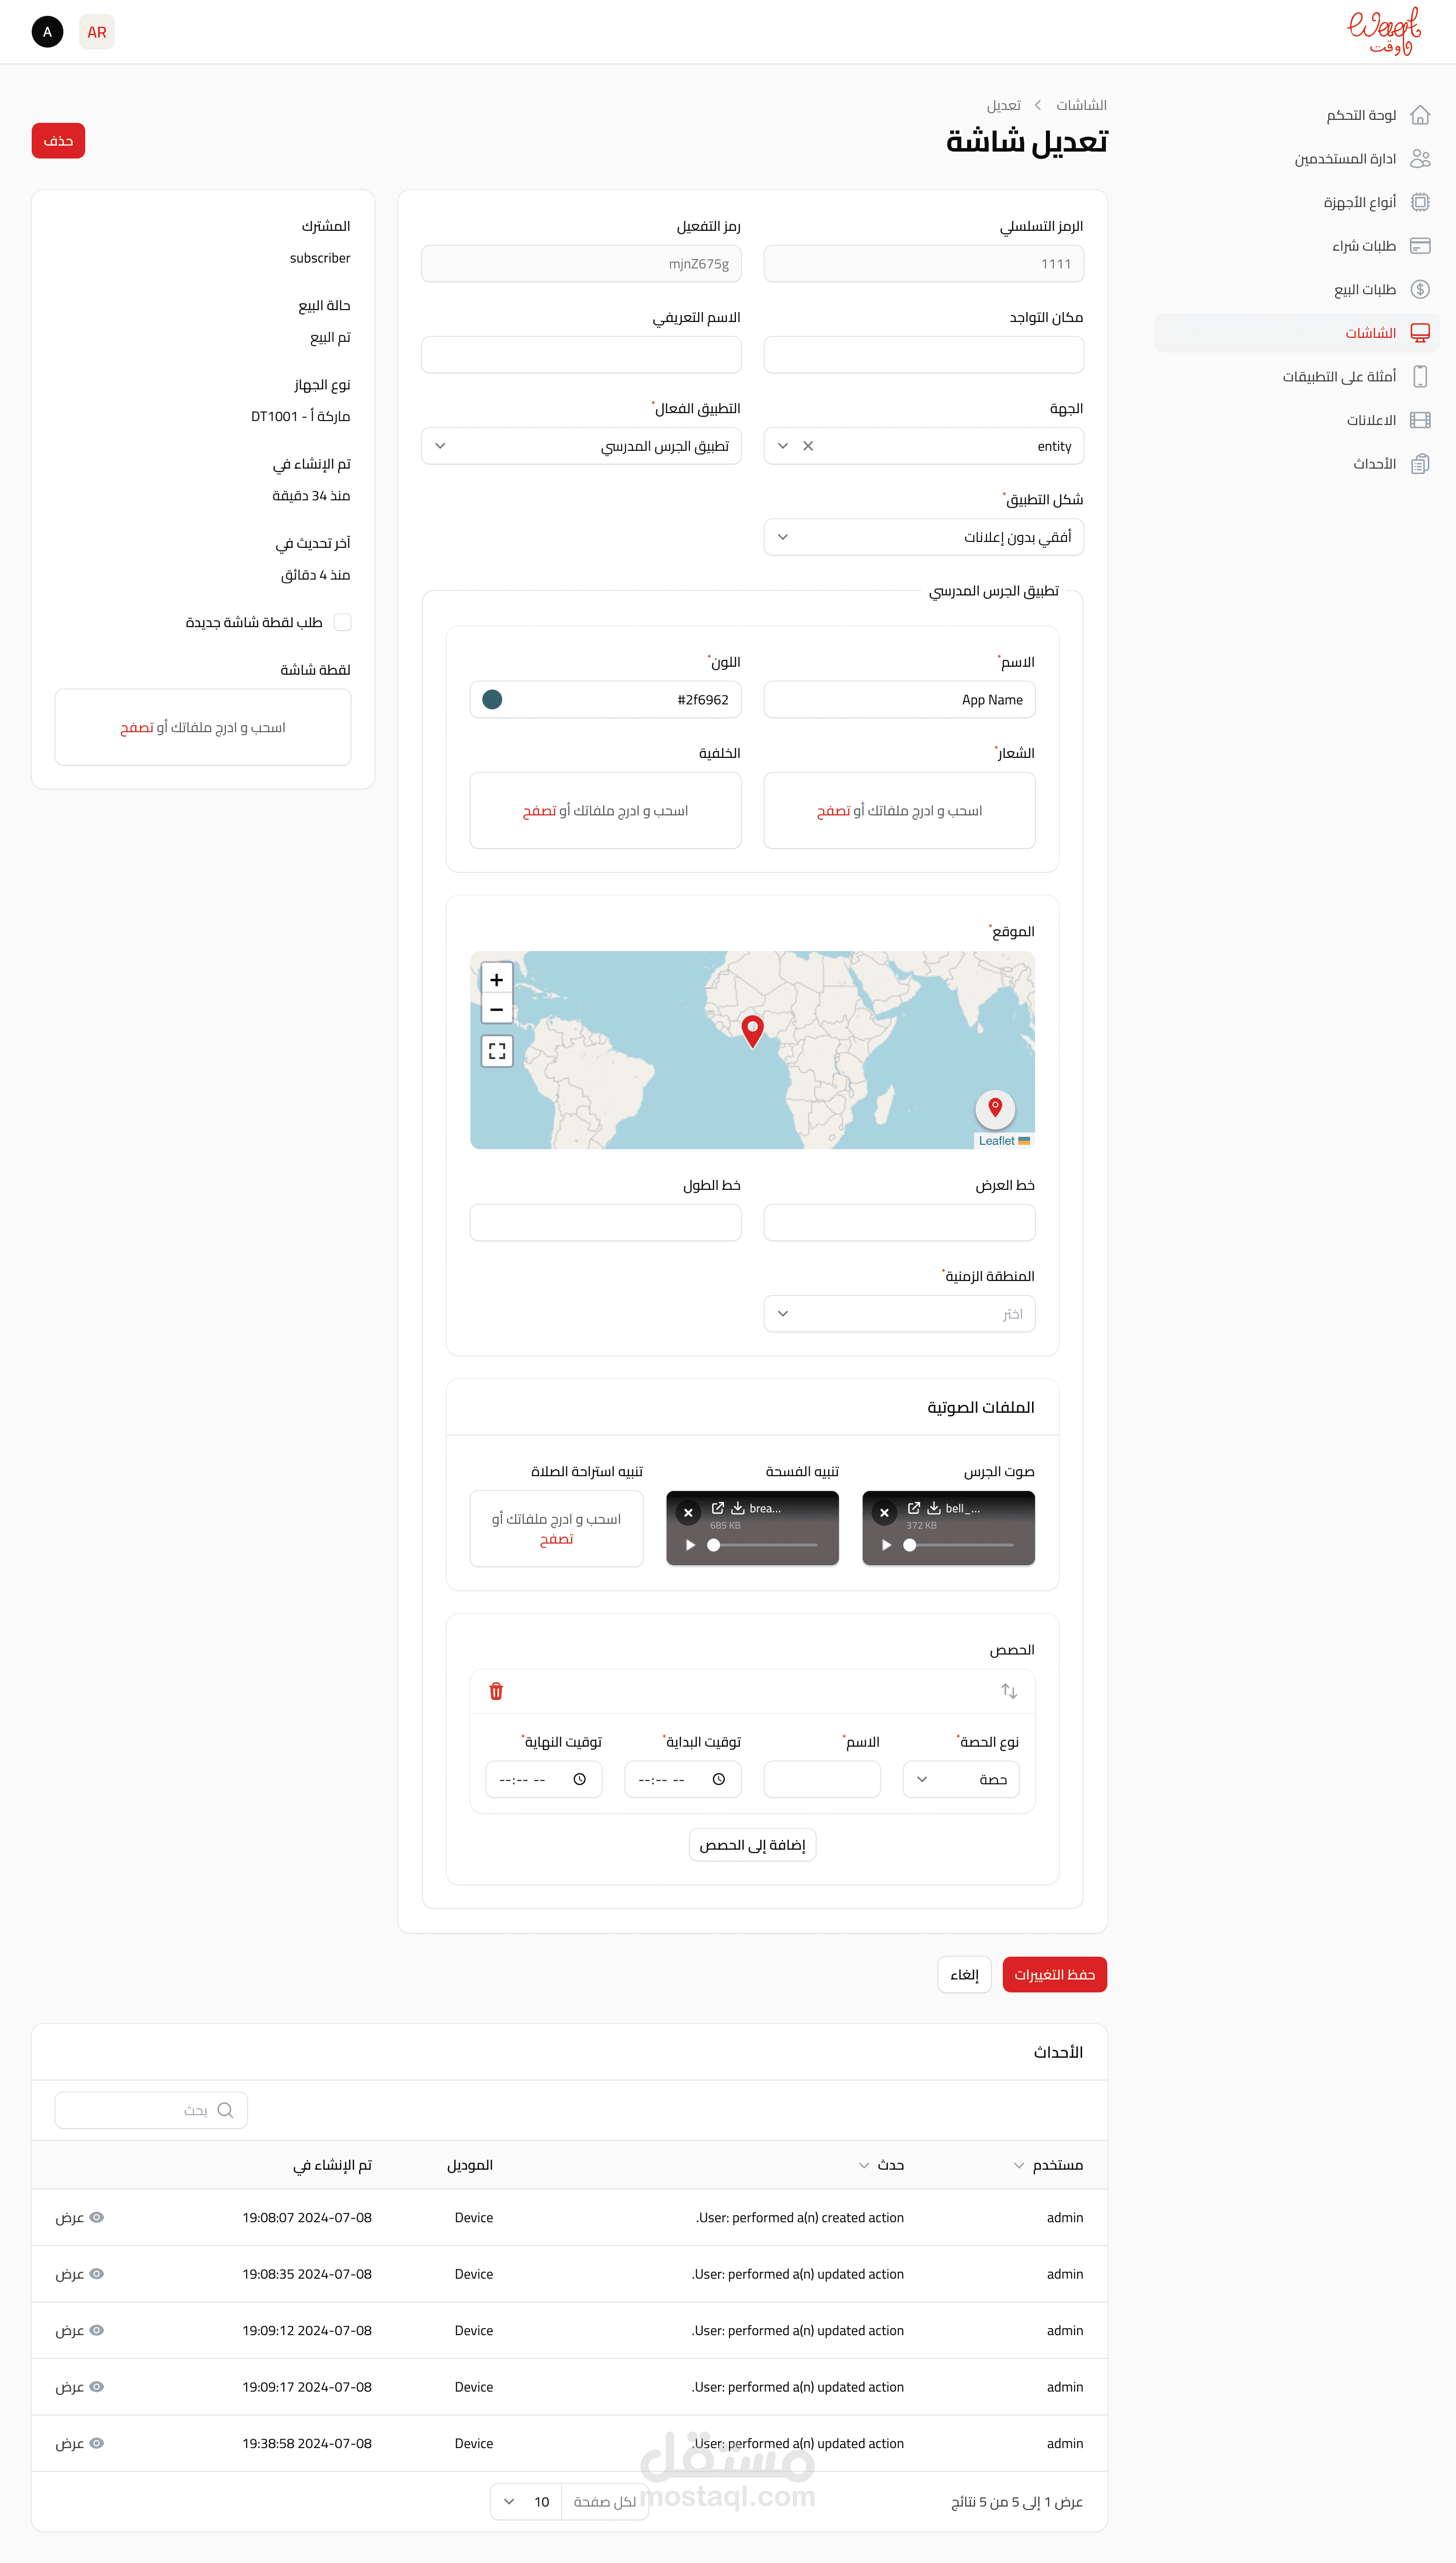Screen dimensions: 1456x2563
Task: View the first event row details
Action: click(80, 2217)
